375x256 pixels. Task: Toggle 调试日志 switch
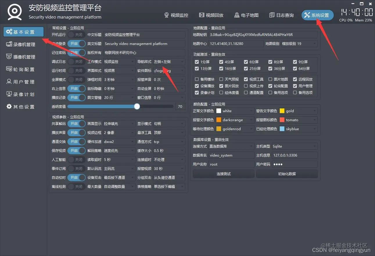(x=76, y=61)
